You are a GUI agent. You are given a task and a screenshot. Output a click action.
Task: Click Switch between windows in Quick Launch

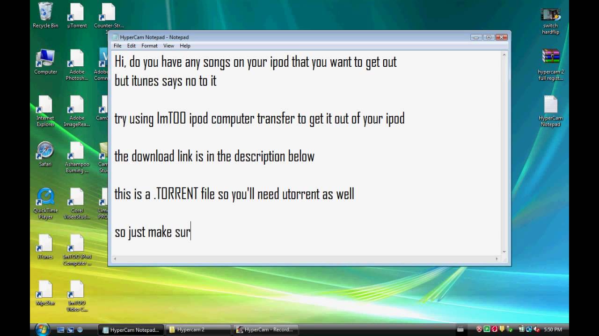70,329
